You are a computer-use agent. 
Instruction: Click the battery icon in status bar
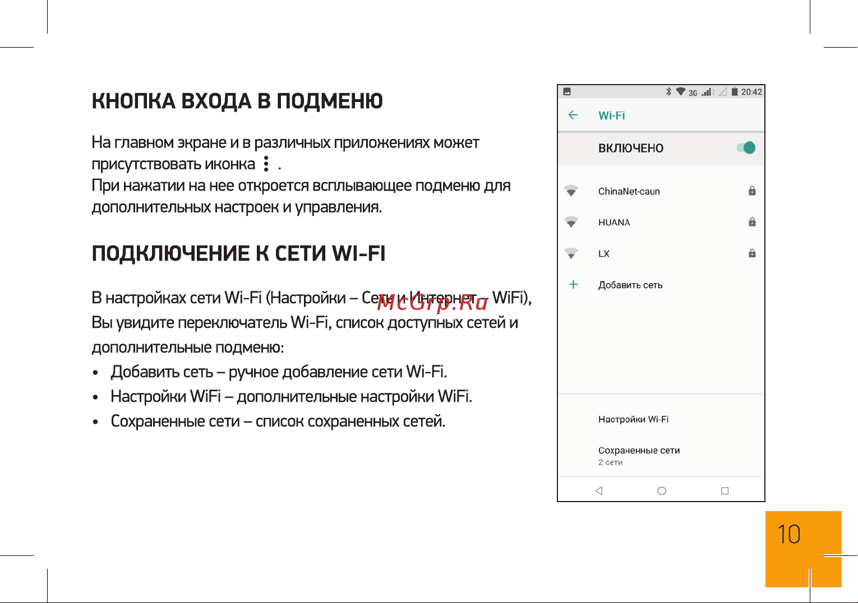(x=735, y=91)
